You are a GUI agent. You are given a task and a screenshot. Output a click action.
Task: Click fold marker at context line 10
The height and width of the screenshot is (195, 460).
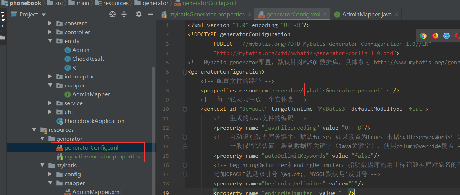[x=185, y=109]
